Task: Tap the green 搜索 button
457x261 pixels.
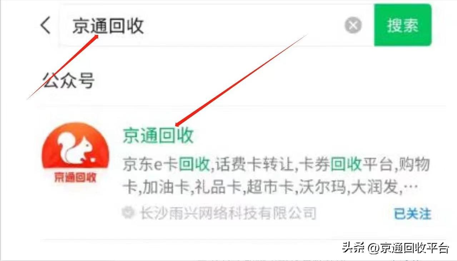Action: point(403,25)
